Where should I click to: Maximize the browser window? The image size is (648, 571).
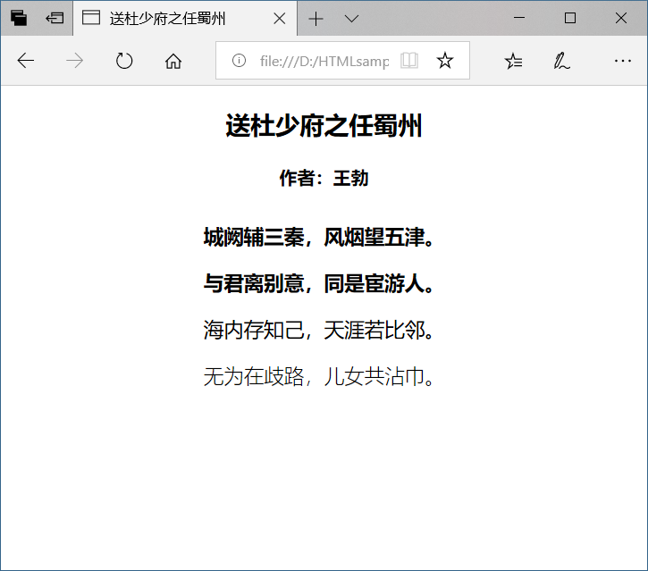pyautogui.click(x=570, y=18)
